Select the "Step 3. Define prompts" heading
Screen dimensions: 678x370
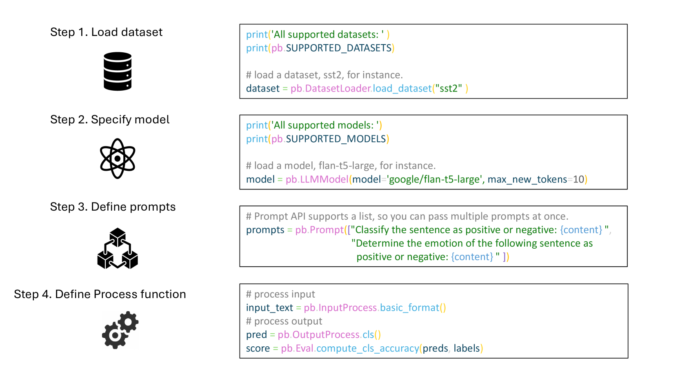[113, 207]
